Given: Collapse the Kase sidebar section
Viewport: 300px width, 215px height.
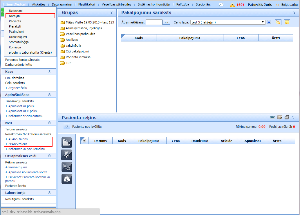Looking at the screenshot, I should pos(49,72).
